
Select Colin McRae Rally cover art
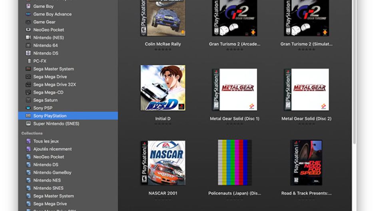(x=163, y=18)
